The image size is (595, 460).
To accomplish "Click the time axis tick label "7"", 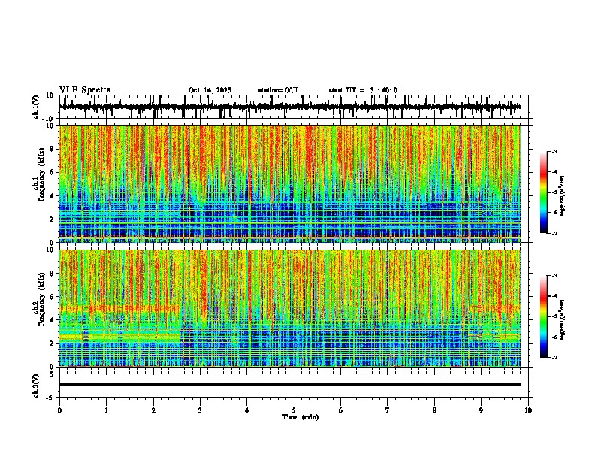I will [388, 410].
